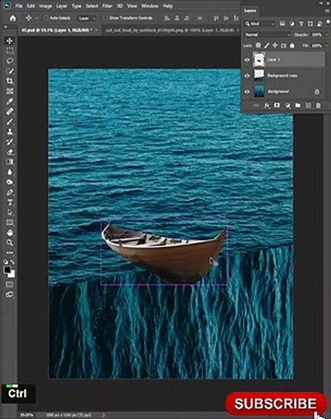Open the Auto-Select Layer dropdown
The height and width of the screenshot is (419, 331).
pyautogui.click(x=87, y=18)
